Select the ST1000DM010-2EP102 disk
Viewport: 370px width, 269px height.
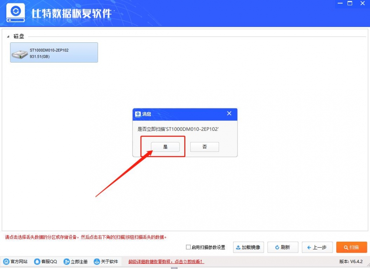tap(54, 52)
